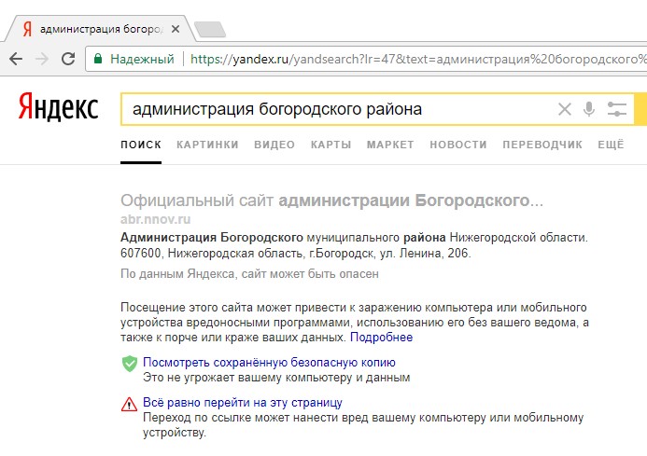Image resolution: width=647 pixels, height=456 pixels.
Task: Open the Подробнее link
Action: pyautogui.click(x=381, y=337)
